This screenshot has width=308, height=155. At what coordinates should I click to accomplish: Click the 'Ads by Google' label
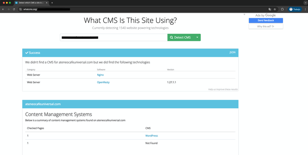tap(266, 15)
